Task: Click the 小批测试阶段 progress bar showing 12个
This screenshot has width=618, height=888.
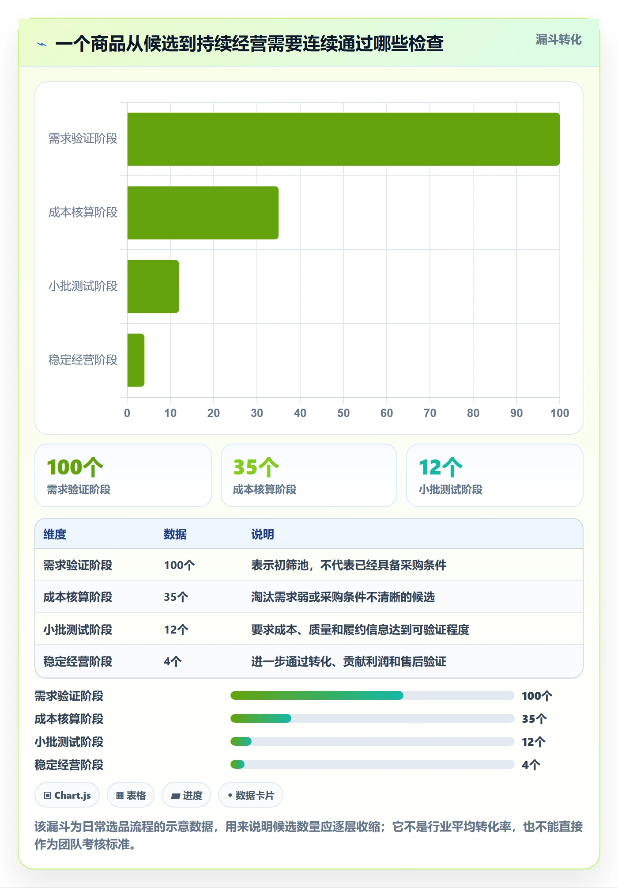Action: point(372,741)
